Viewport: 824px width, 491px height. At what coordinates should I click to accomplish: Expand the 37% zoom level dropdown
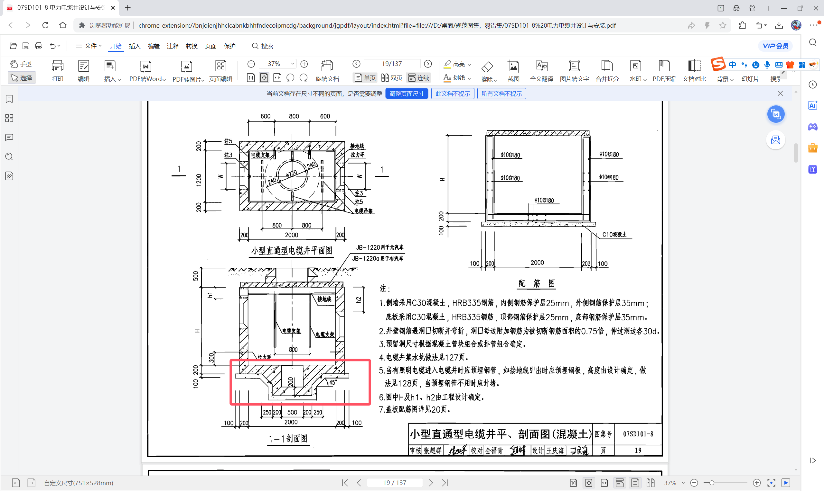tap(292, 64)
